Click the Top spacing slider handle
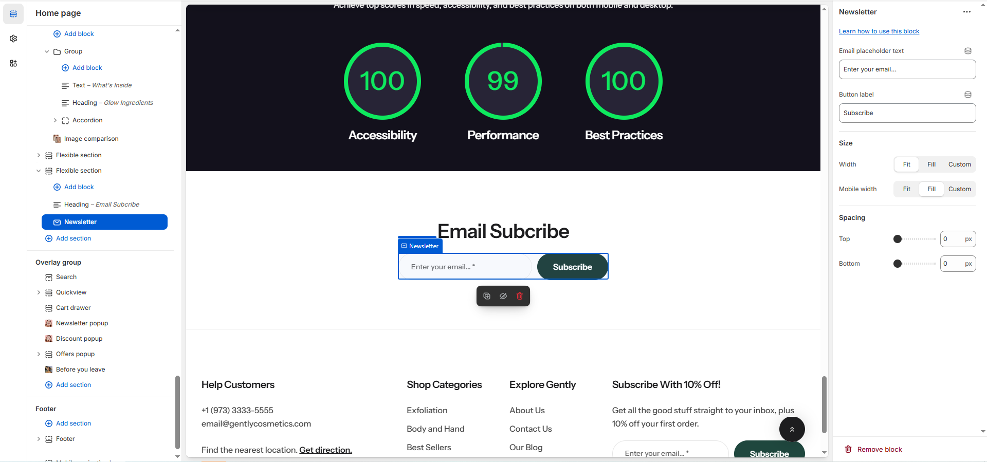Viewport: 987px width, 462px height. pyautogui.click(x=897, y=239)
